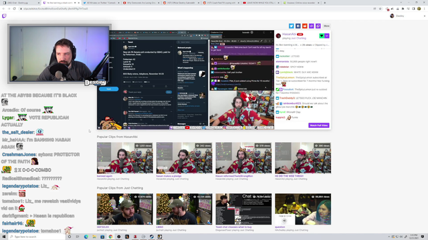Click the Twitch logo in the header

4,16
